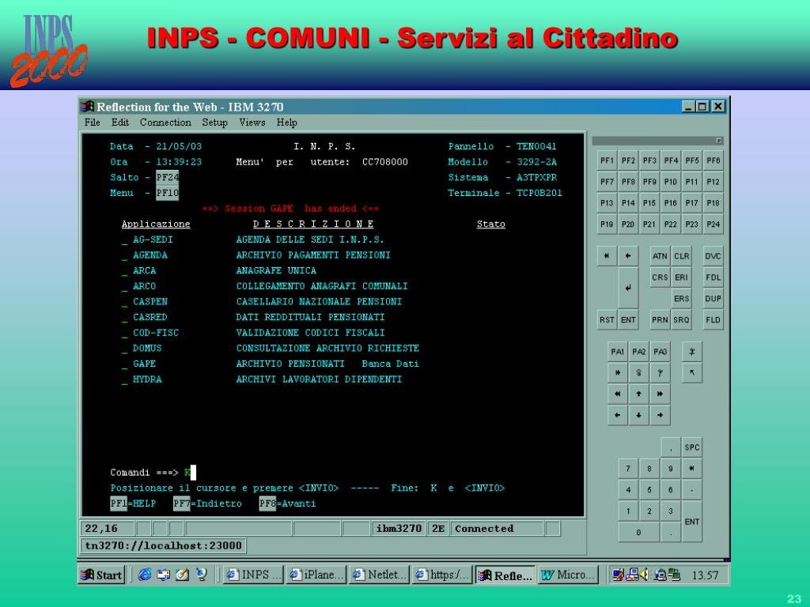
Task: Click the P10 keypad button
Action: (671, 182)
